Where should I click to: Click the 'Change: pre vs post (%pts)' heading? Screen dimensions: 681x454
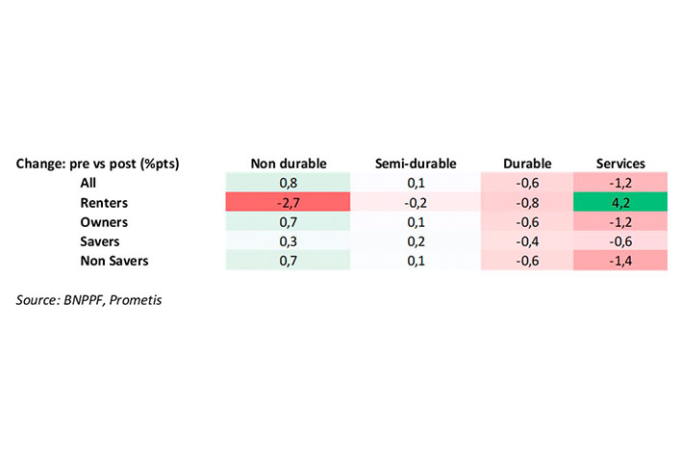[98, 163]
